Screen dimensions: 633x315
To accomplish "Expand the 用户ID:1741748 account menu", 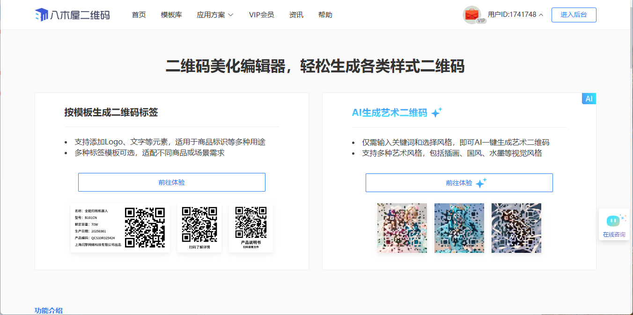I will 515,14.
